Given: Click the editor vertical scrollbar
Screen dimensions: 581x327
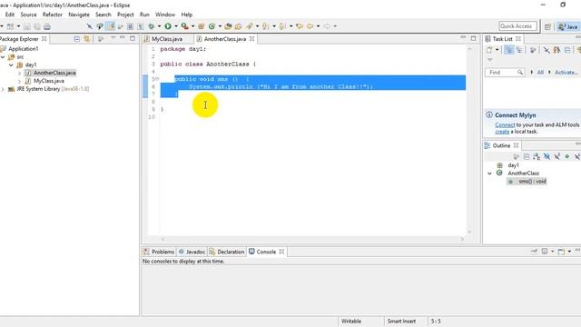Looking at the screenshot, I should coord(469,140).
